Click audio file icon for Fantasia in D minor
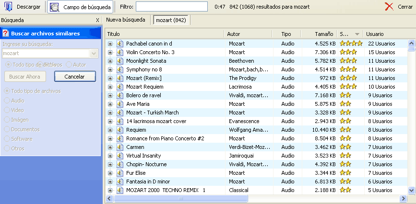This screenshot has height=204, width=416. click(x=120, y=181)
